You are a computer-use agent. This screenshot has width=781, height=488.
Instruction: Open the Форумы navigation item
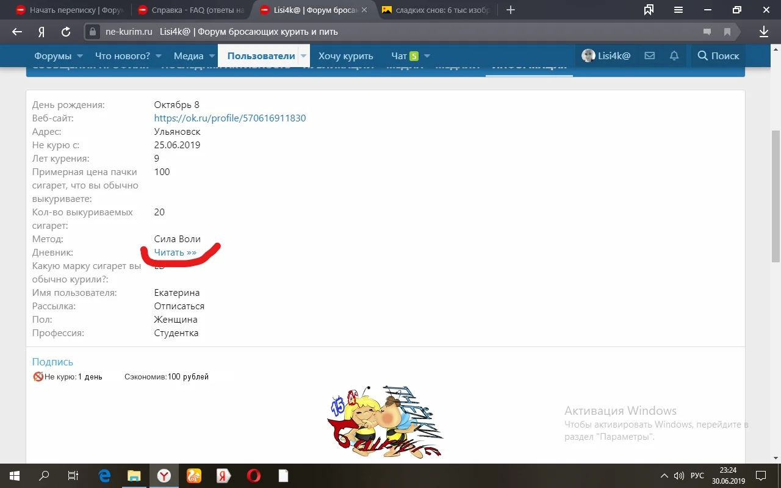pos(53,56)
